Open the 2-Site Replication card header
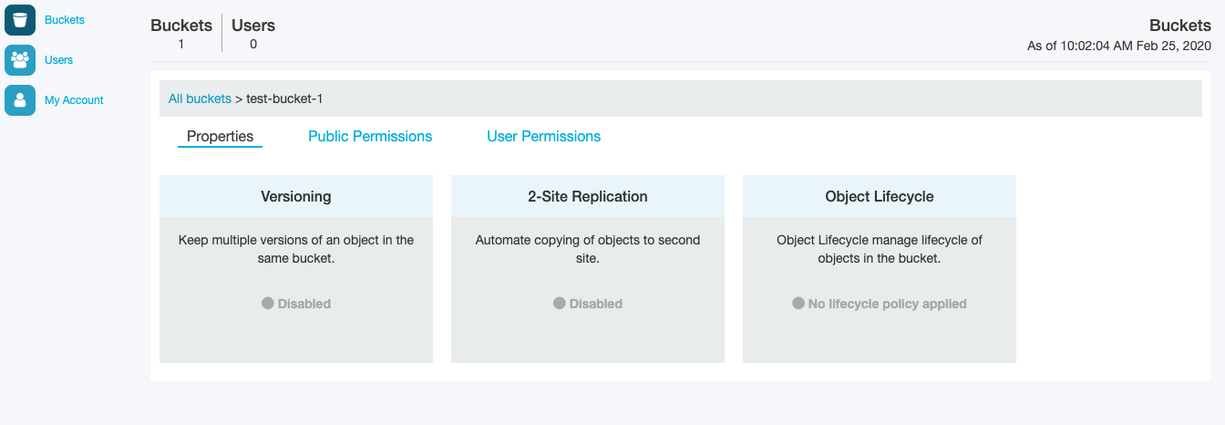 click(588, 196)
